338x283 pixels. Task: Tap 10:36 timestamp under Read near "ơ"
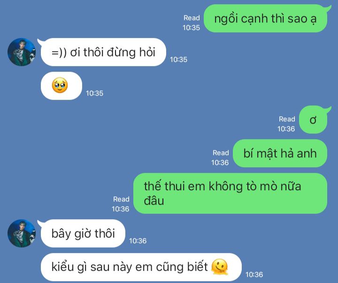click(x=286, y=129)
